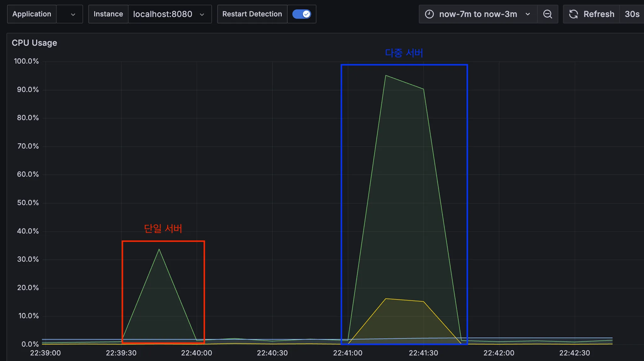Open the now-7m to now-3m time picker

pos(478,14)
